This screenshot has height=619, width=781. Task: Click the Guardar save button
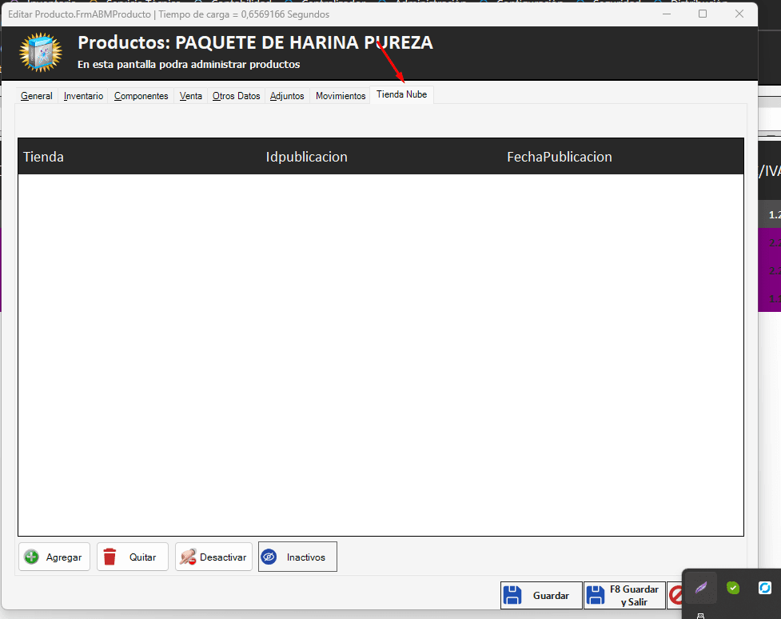coord(542,595)
